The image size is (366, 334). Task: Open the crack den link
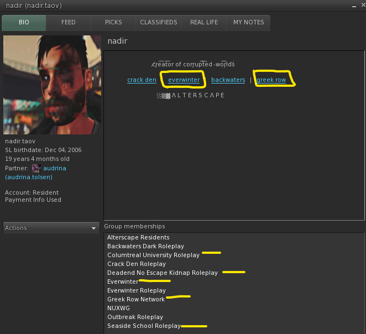(142, 80)
